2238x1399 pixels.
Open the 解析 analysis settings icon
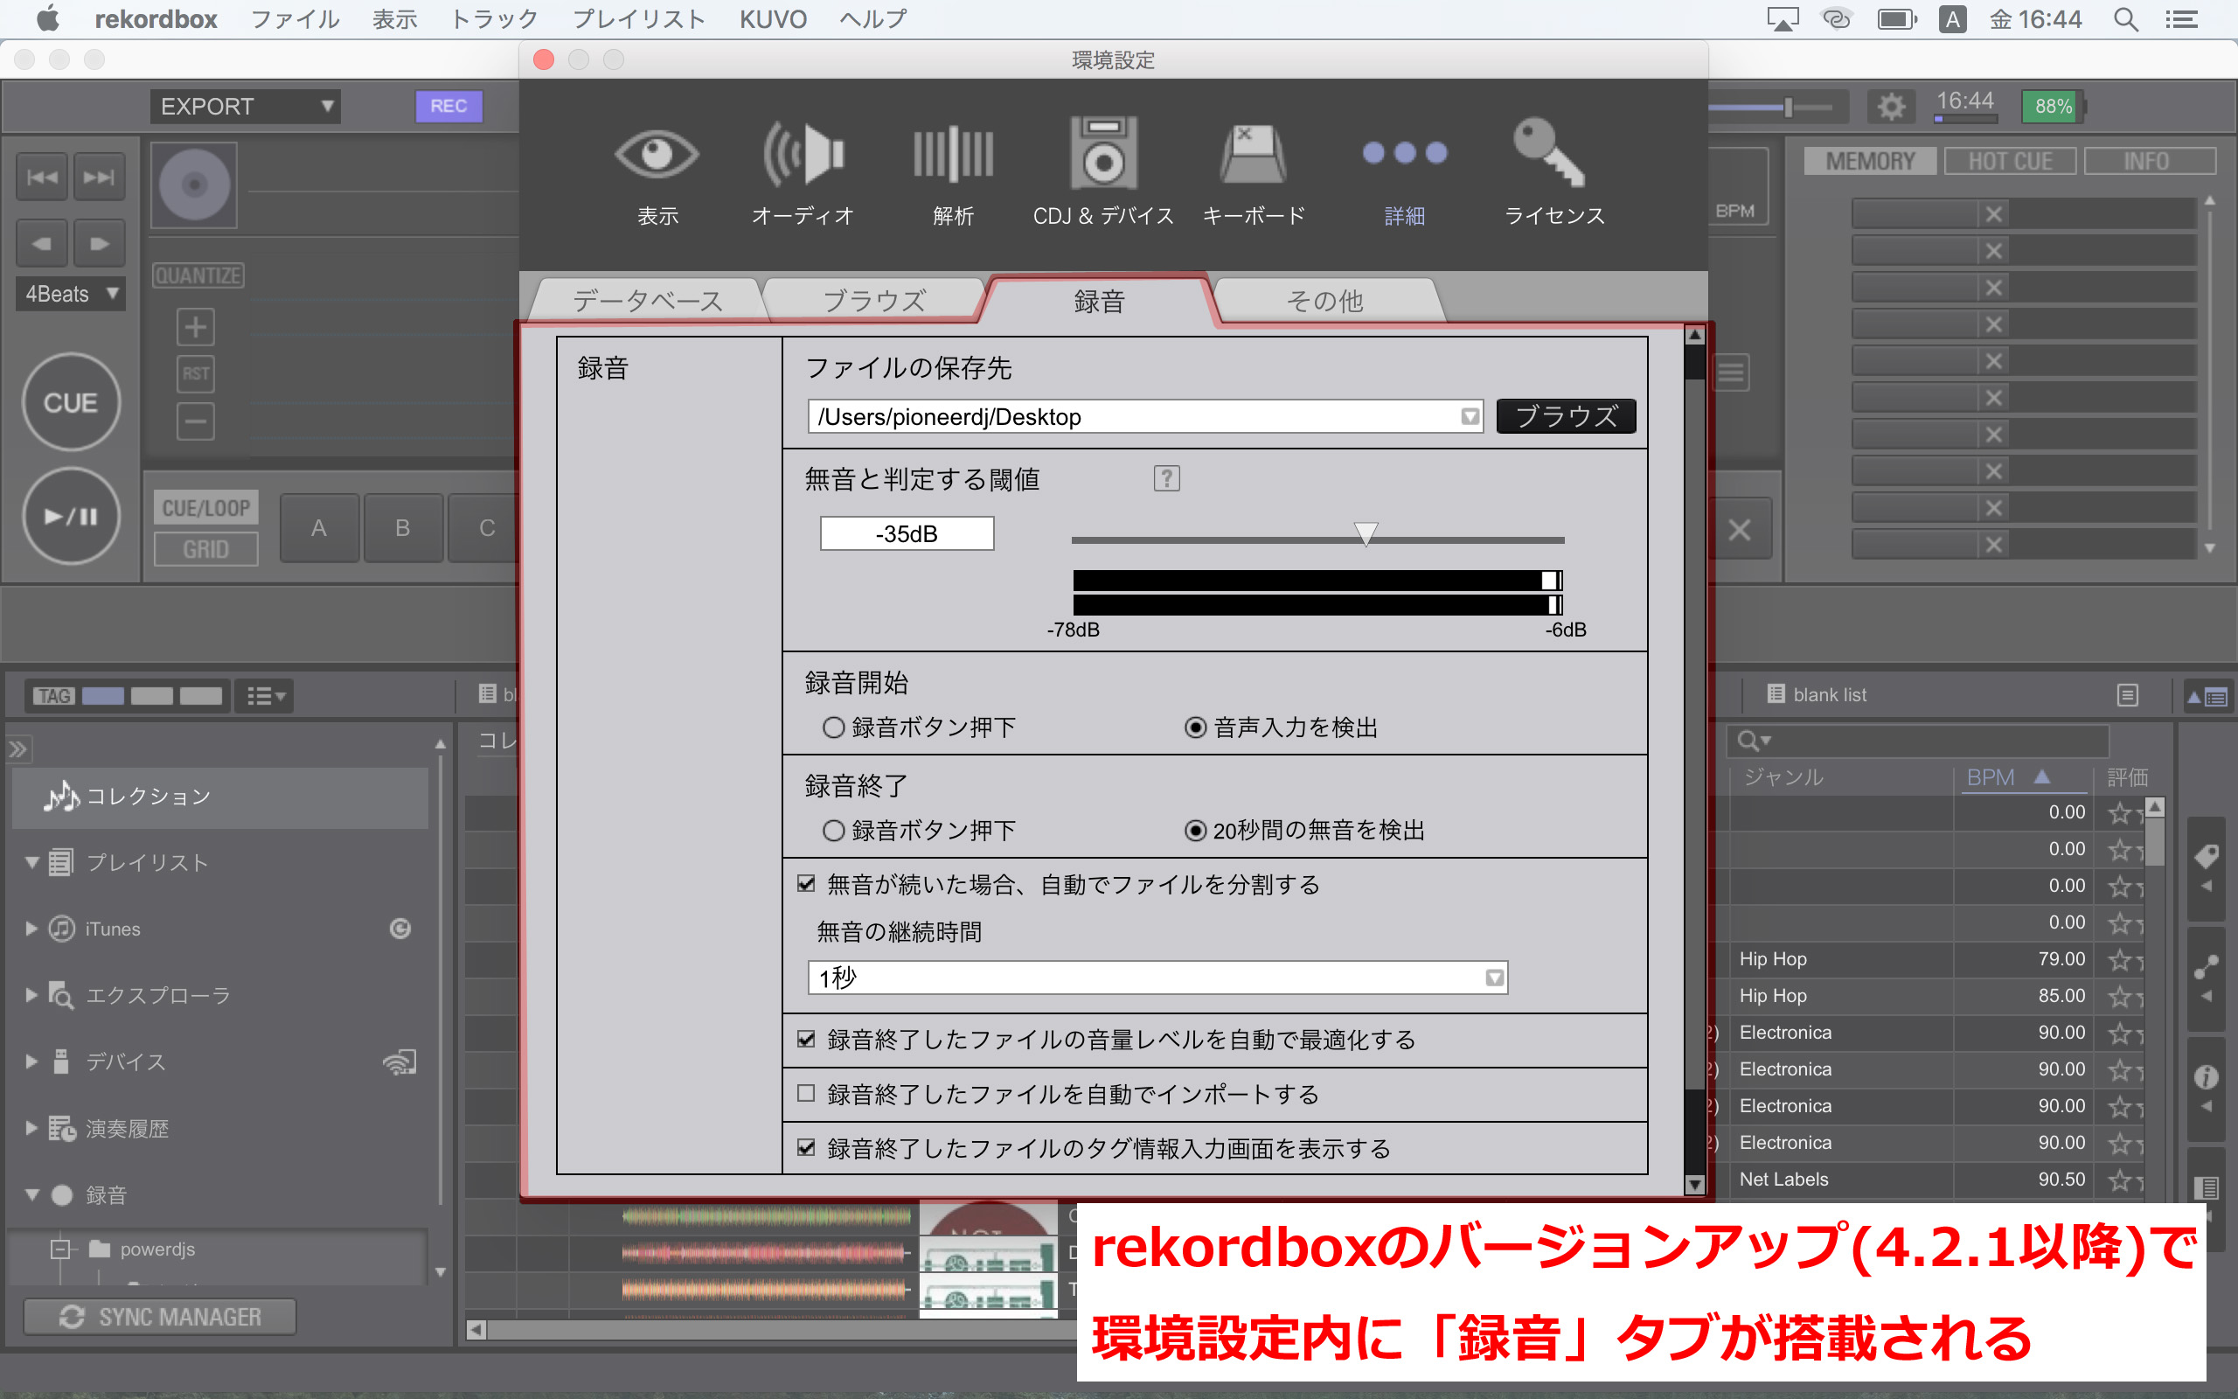pyautogui.click(x=953, y=156)
